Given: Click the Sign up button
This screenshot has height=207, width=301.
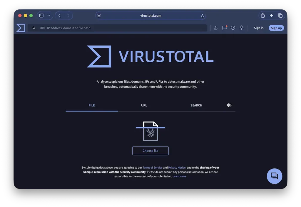Looking at the screenshot, I should click(276, 28).
